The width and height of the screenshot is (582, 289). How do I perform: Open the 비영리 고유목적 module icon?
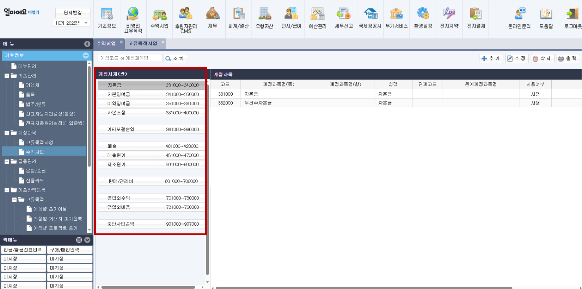(x=133, y=20)
